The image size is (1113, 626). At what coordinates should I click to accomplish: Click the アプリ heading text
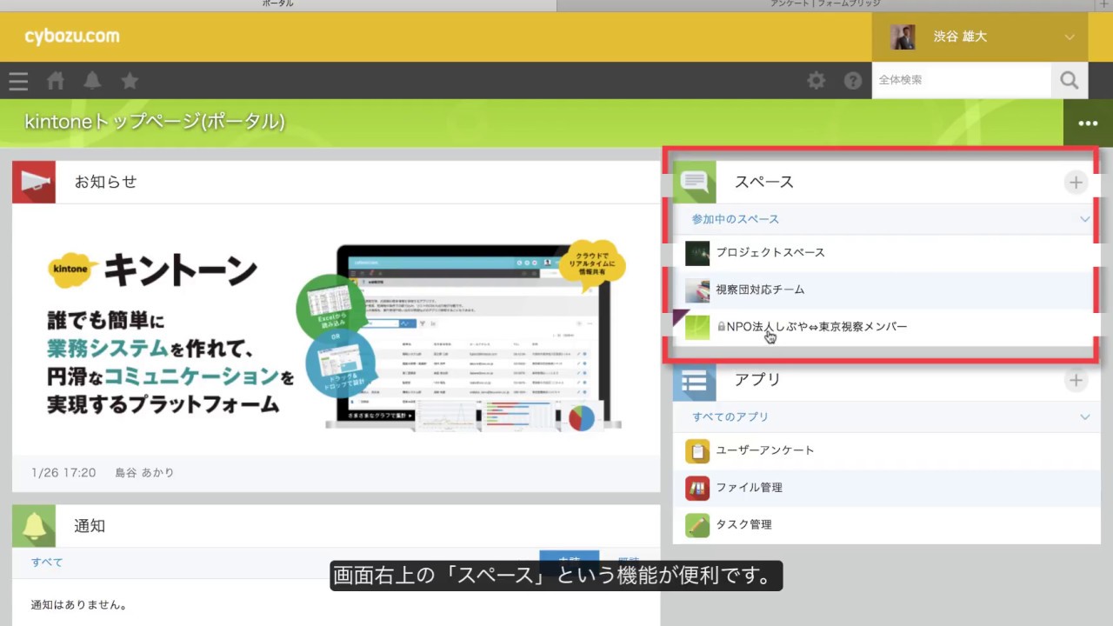[x=757, y=380]
